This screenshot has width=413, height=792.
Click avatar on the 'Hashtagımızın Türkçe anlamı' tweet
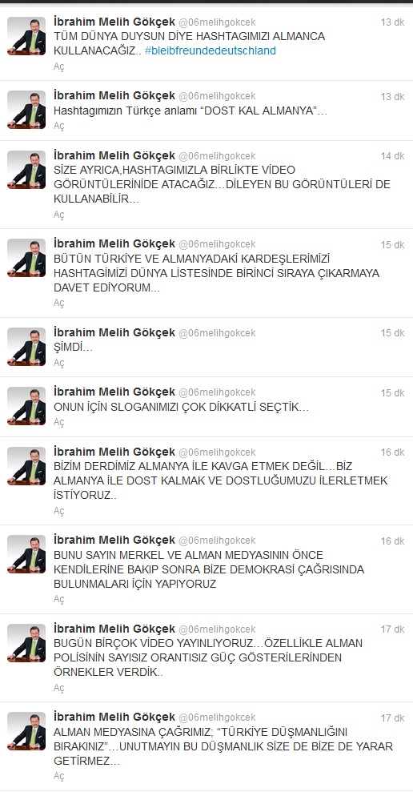coord(26,111)
